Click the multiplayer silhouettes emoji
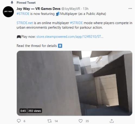The width and height of the screenshot is (135, 124). pyautogui.click(x=58, y=14)
